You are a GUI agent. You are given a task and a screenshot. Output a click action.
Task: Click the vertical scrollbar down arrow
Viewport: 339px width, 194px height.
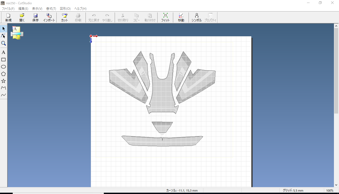pyautogui.click(x=336, y=185)
